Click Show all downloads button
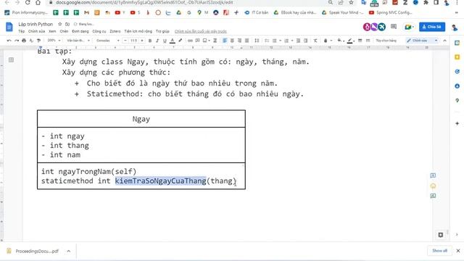Viewport: 464px width, 261px height. 439,251
